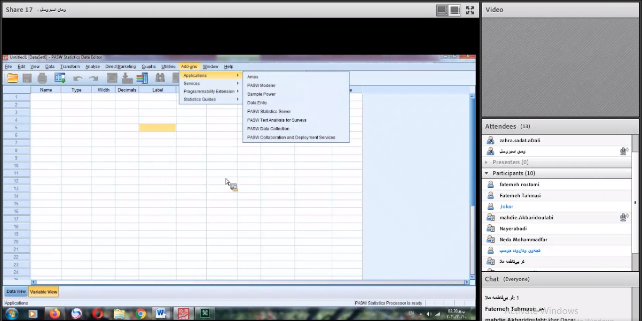Expand the Services submenu
Image resolution: width=642 pixels, height=321 pixels.
click(x=211, y=84)
